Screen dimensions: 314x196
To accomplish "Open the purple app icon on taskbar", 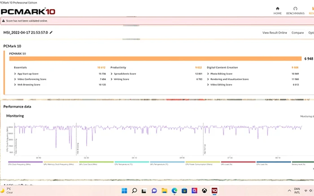I will tap(194, 191).
